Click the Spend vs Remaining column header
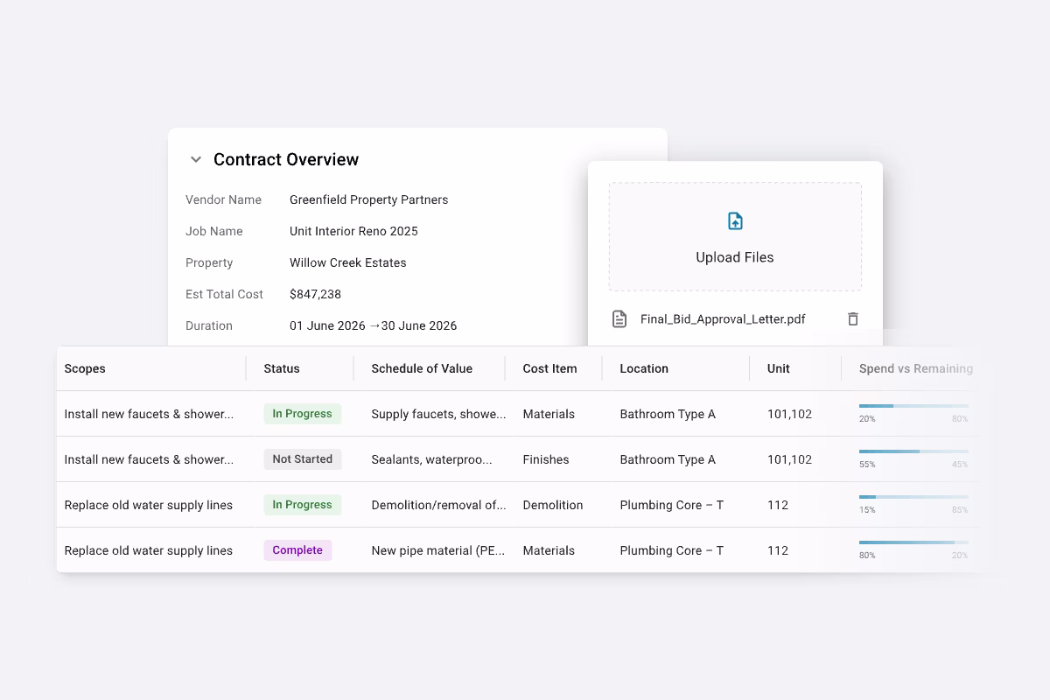 (916, 368)
